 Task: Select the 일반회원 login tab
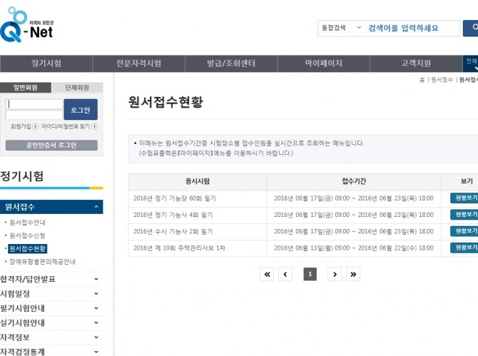click(26, 88)
